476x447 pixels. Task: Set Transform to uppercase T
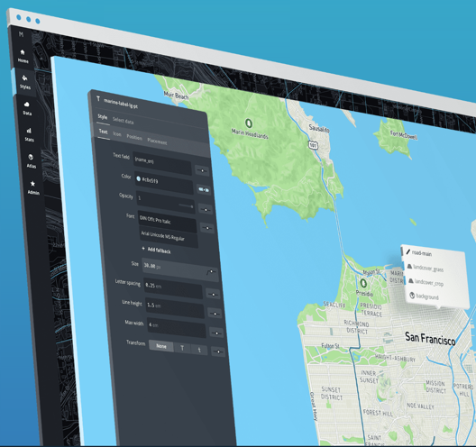pos(182,349)
